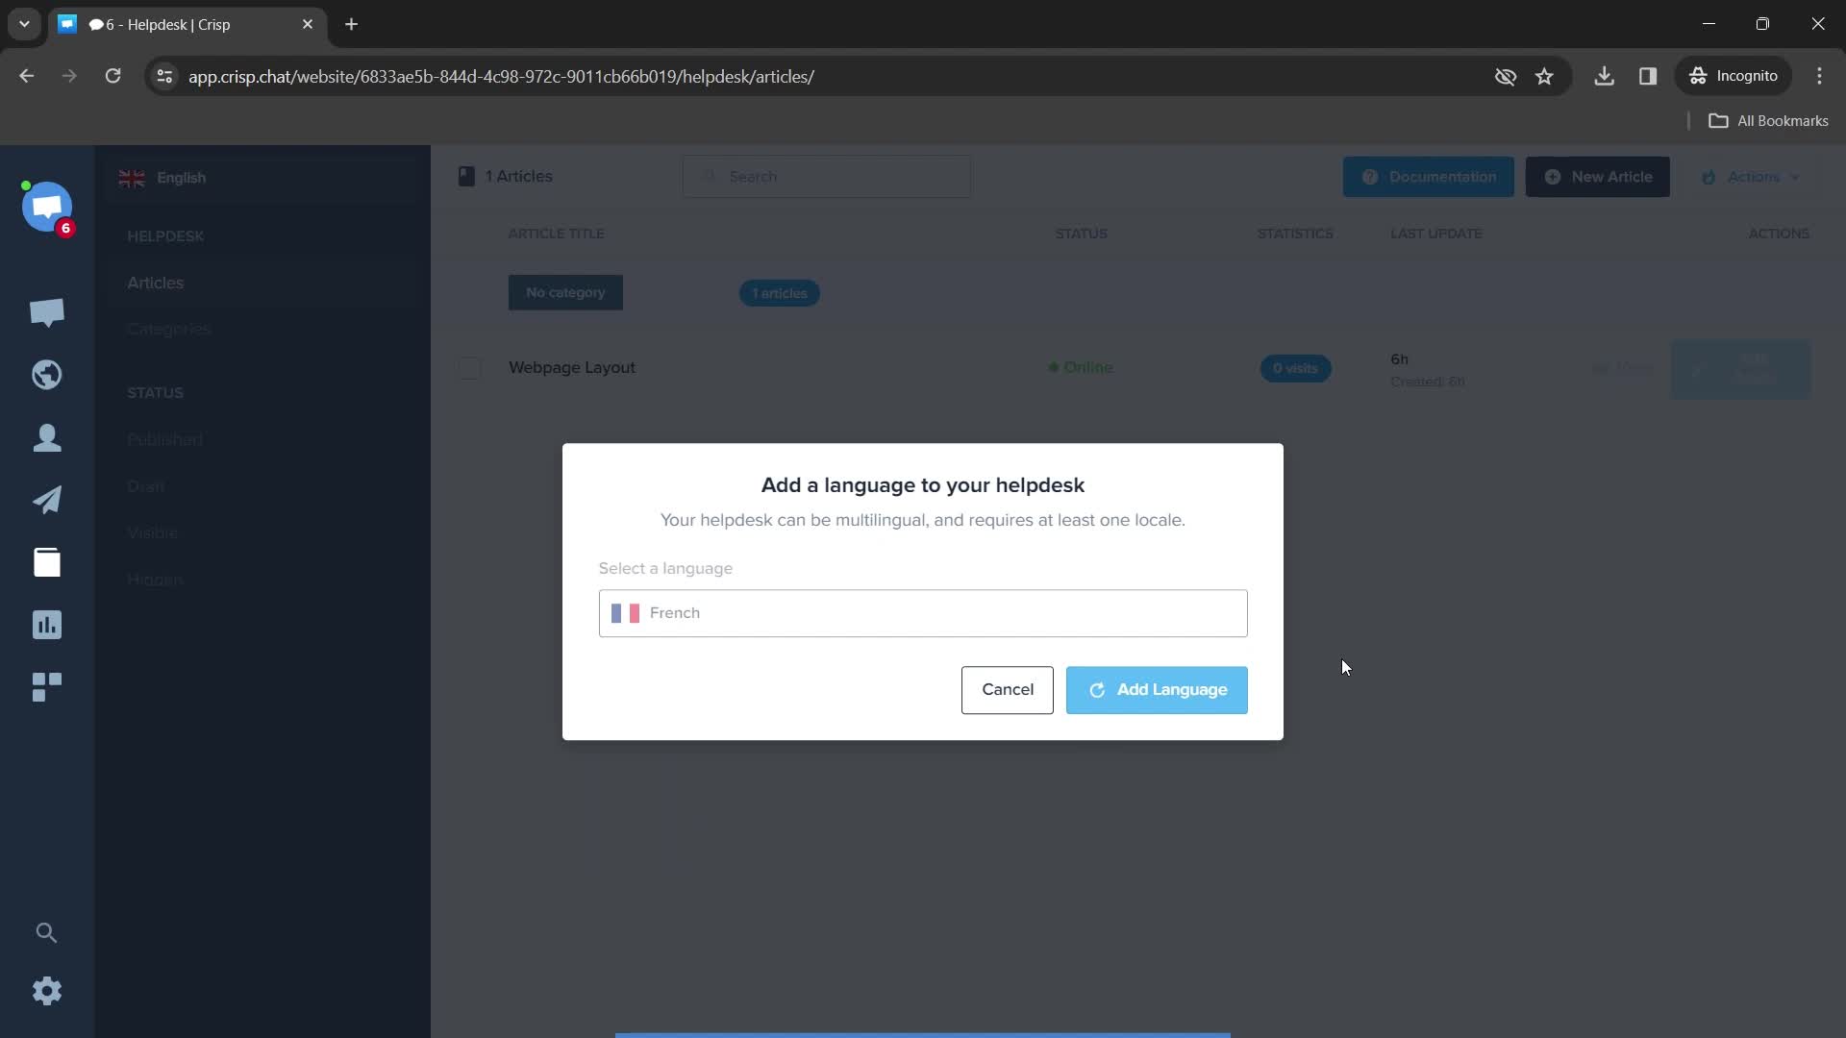Expand the No category article group
The image size is (1846, 1038).
pos(565,291)
